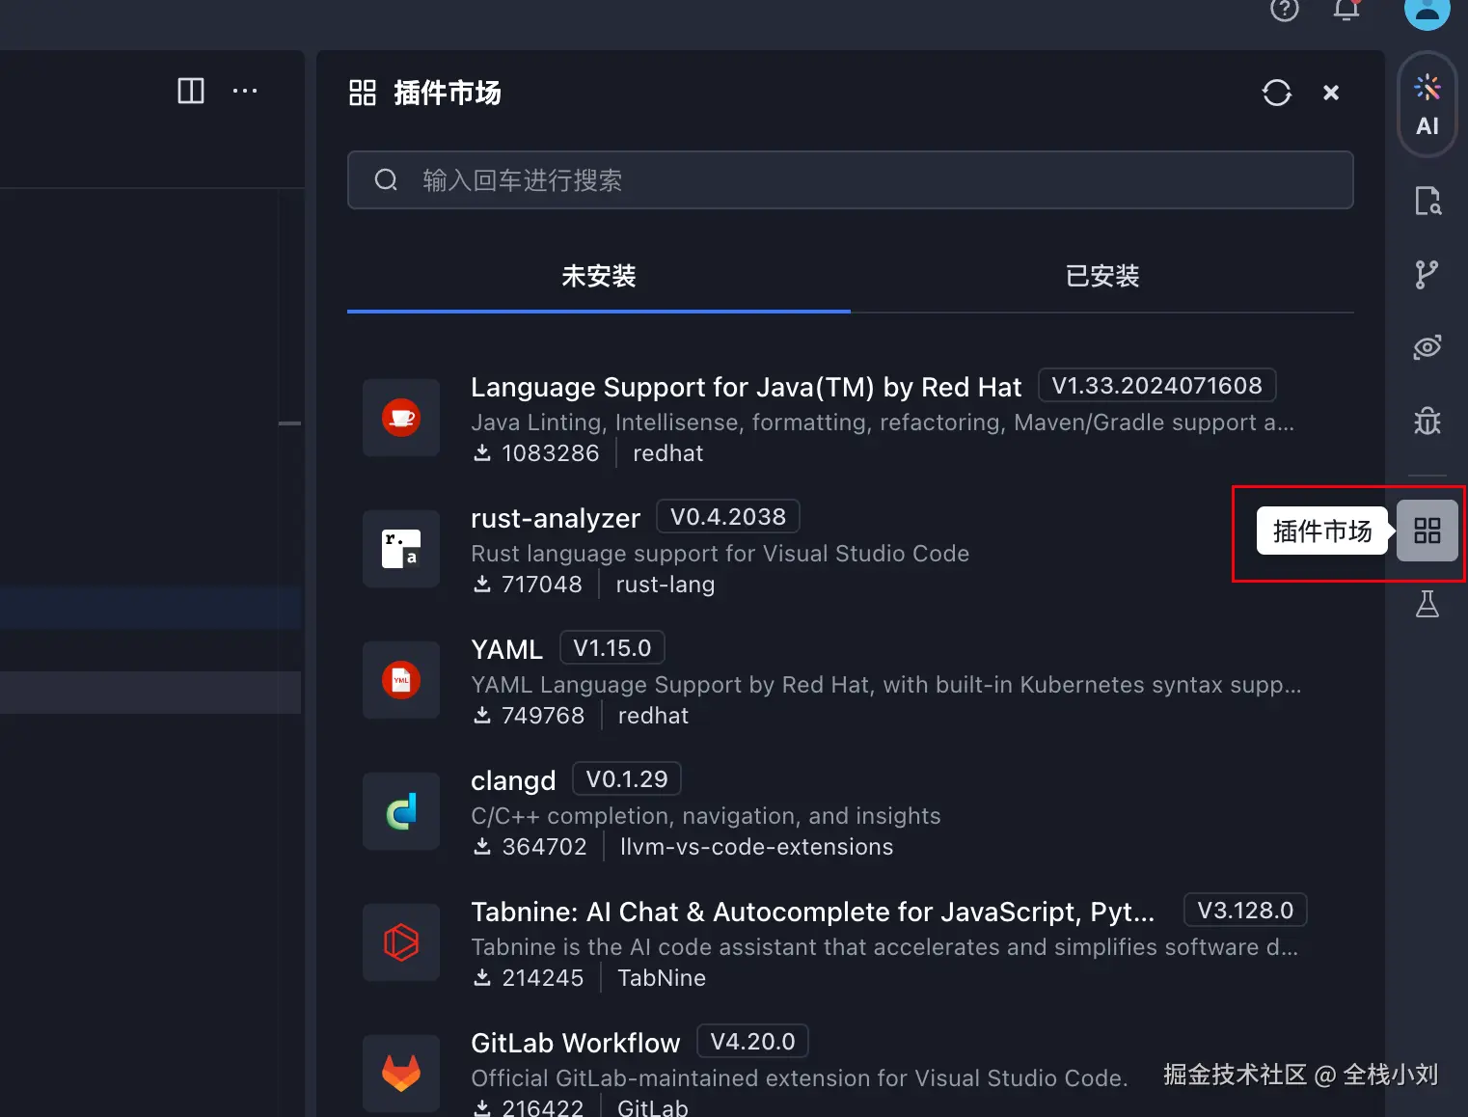The height and width of the screenshot is (1117, 1468).
Task: Click the split editor layout icon
Action: pos(191,91)
